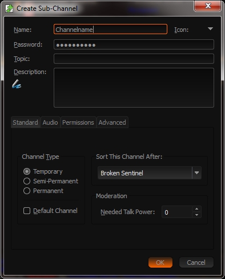Increase Needed Talk Power with up arrow
Viewport: 225px width, 279px height.
[x=196, y=209]
